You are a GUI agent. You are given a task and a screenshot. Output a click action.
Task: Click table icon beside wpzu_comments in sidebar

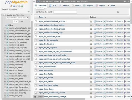pyautogui.click(x=8, y=65)
